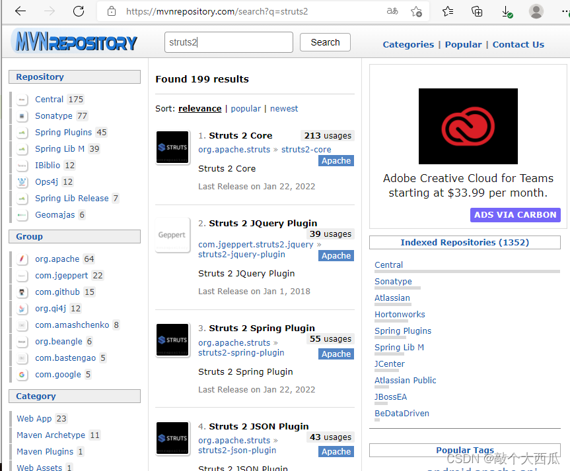570x471 pixels.
Task: Open BeDataDriven in indexed repositories list
Action: click(402, 413)
